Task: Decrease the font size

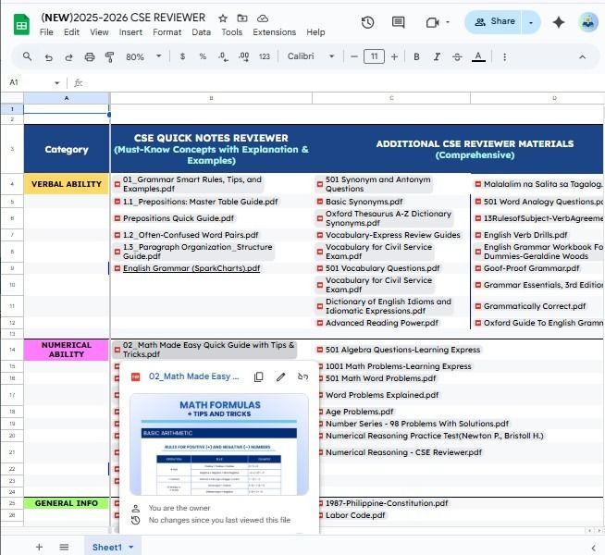Action: coord(353,56)
